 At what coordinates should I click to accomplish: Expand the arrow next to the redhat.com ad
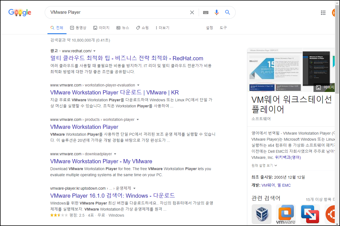point(94,51)
